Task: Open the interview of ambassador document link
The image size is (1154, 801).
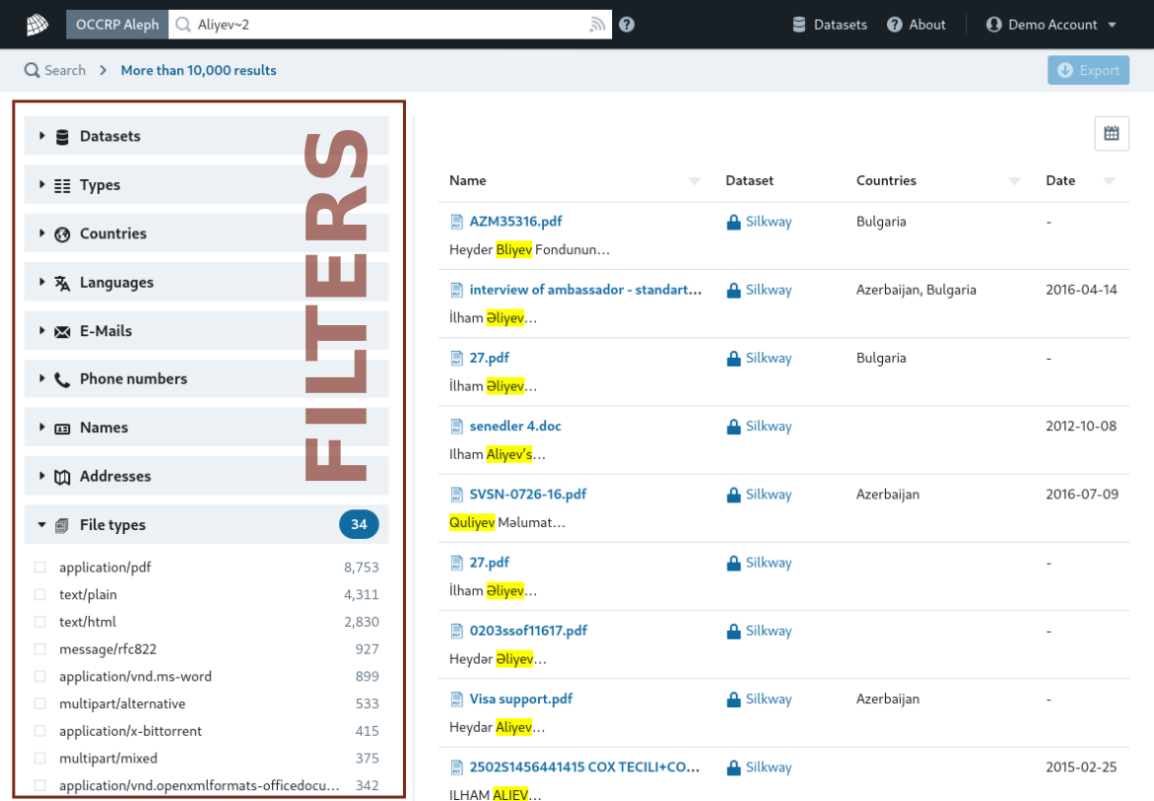Action: click(585, 290)
